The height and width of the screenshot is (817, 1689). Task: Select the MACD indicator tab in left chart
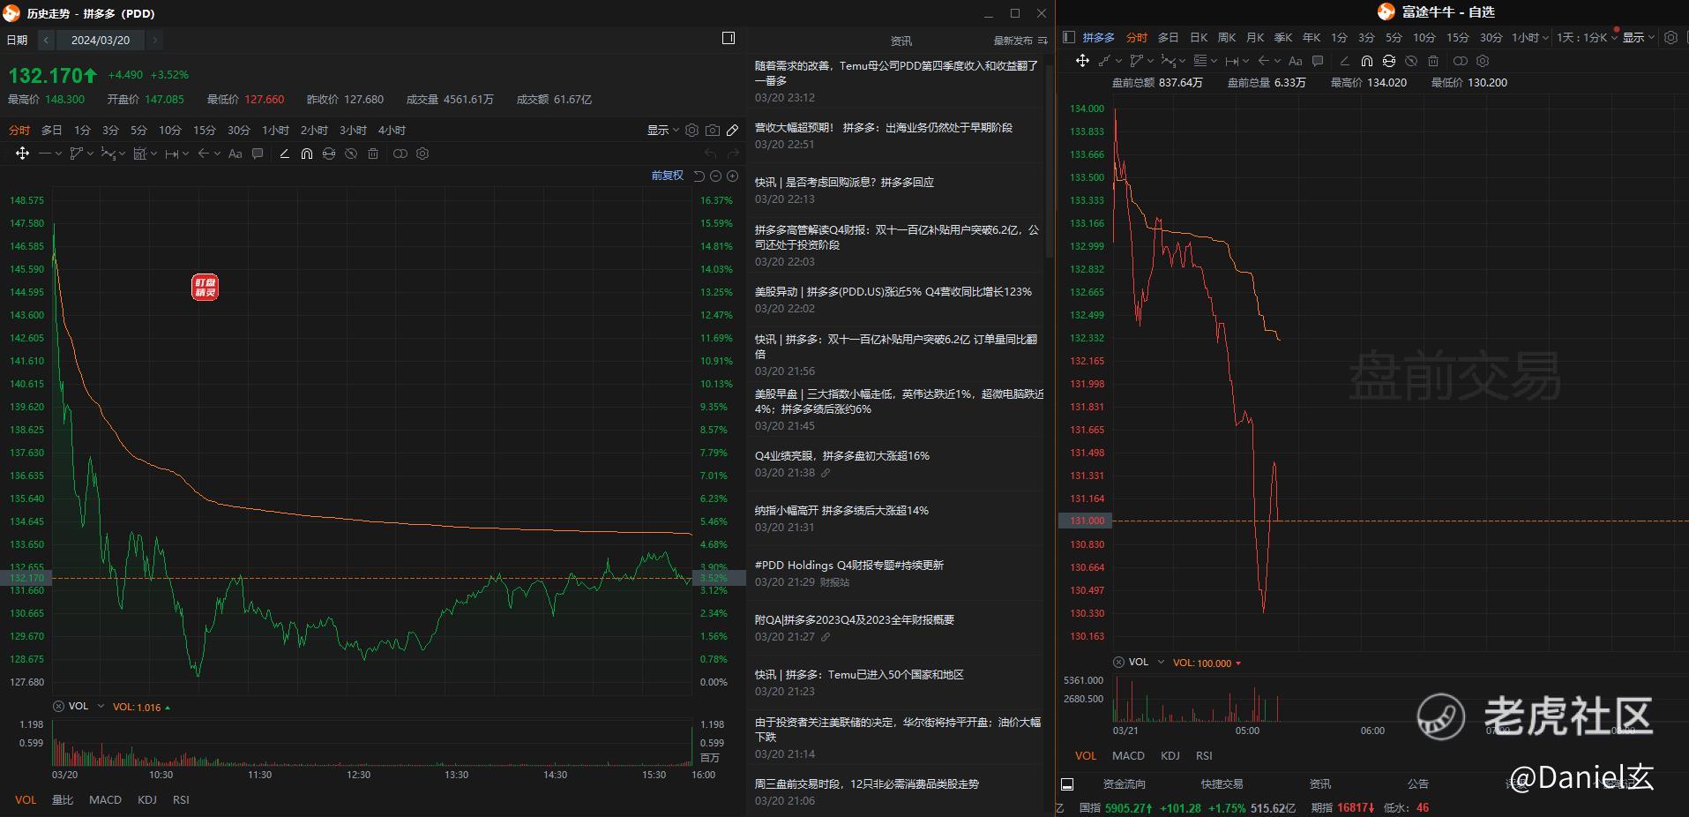pos(105,799)
